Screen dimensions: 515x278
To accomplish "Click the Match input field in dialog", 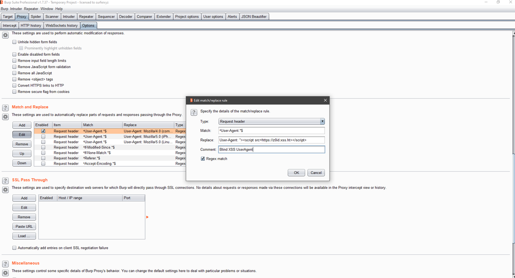I will (x=272, y=131).
